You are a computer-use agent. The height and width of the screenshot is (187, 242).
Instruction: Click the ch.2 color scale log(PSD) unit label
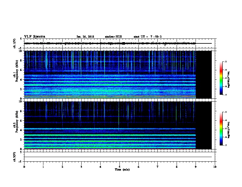coord(229,130)
